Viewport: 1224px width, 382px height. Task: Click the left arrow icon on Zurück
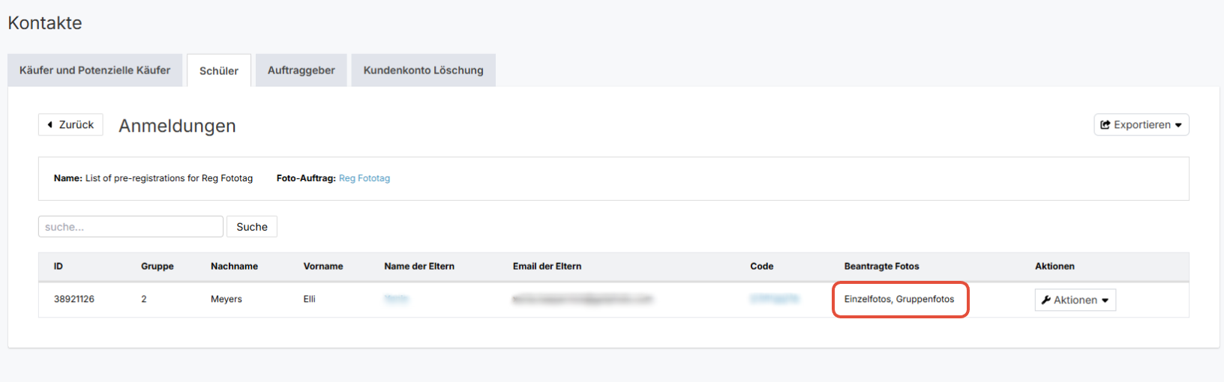pyautogui.click(x=50, y=124)
